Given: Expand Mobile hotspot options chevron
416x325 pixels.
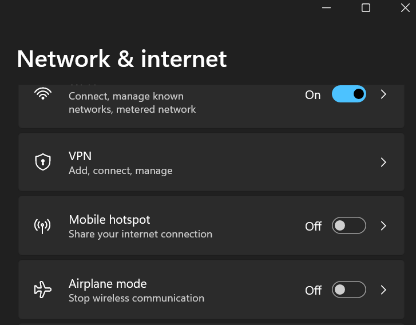Looking at the screenshot, I should [384, 226].
